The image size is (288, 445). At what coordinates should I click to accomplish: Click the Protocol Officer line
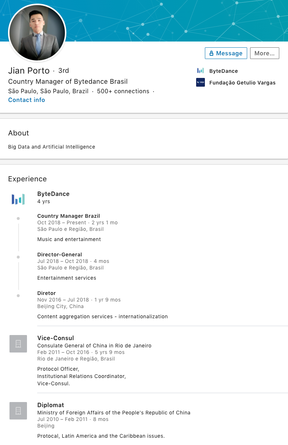58,369
